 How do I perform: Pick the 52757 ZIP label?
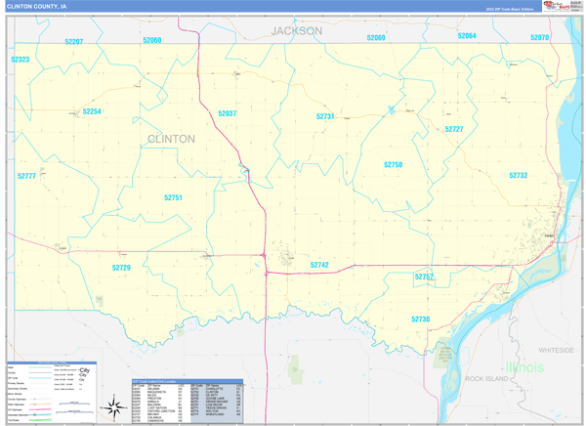424,277
